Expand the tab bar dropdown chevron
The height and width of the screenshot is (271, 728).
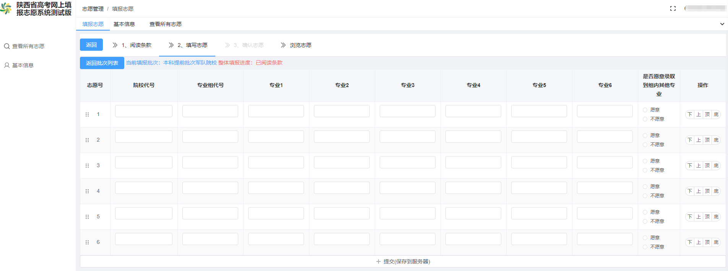[x=722, y=24]
